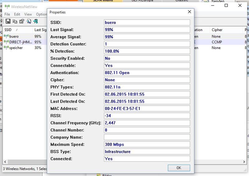Click the CCMP cipher cell
This screenshot has width=249, height=176.
tap(217, 42)
